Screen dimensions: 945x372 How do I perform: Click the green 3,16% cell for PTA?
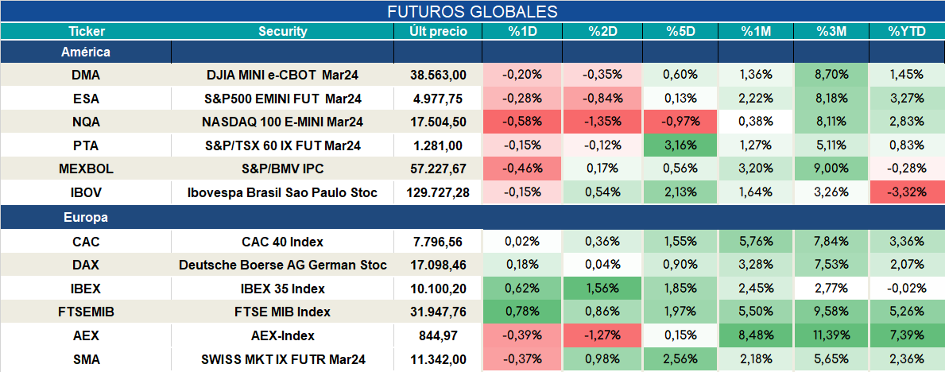[x=680, y=145]
